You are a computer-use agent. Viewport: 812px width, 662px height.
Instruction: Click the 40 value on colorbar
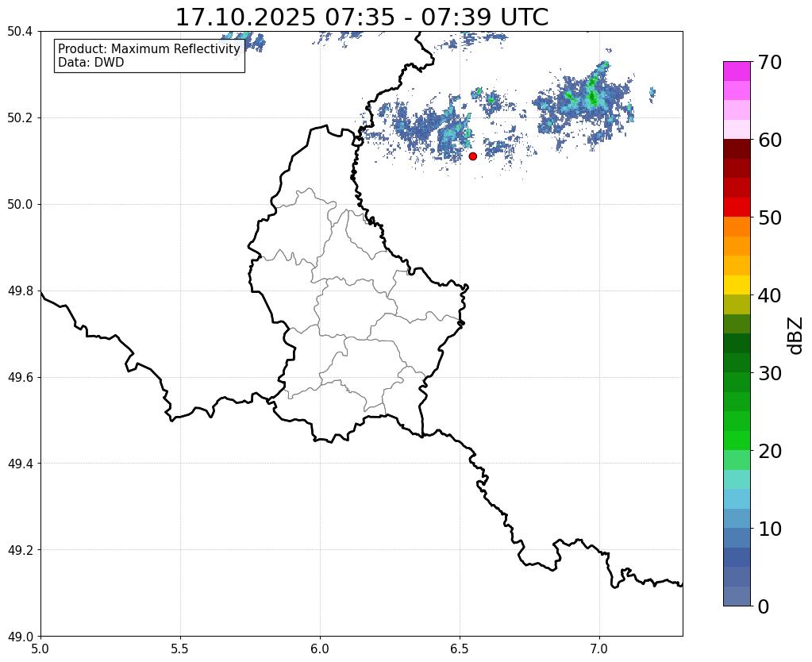770,295
